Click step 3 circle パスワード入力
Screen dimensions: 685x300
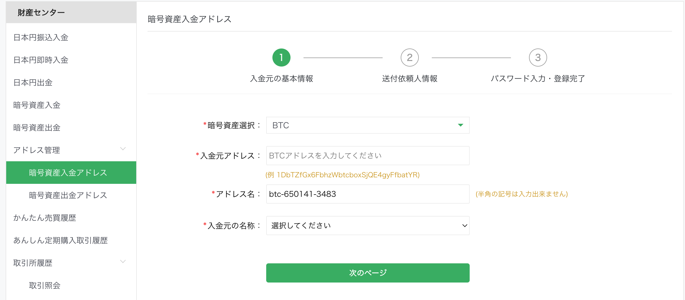(x=538, y=58)
